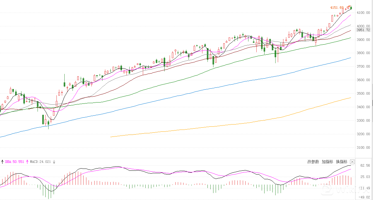Click the orange arrow marker at 4151.69 high
This screenshot has height=200, width=373.
coord(349,6)
